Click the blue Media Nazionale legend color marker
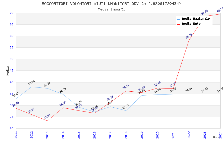 click(x=178, y=19)
